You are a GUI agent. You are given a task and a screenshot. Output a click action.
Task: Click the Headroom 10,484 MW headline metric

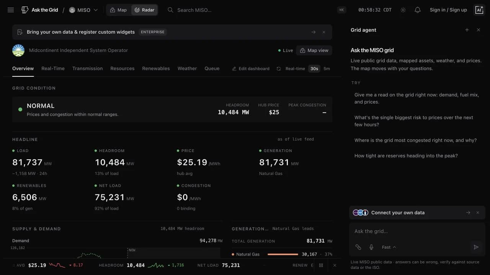tap(114, 162)
